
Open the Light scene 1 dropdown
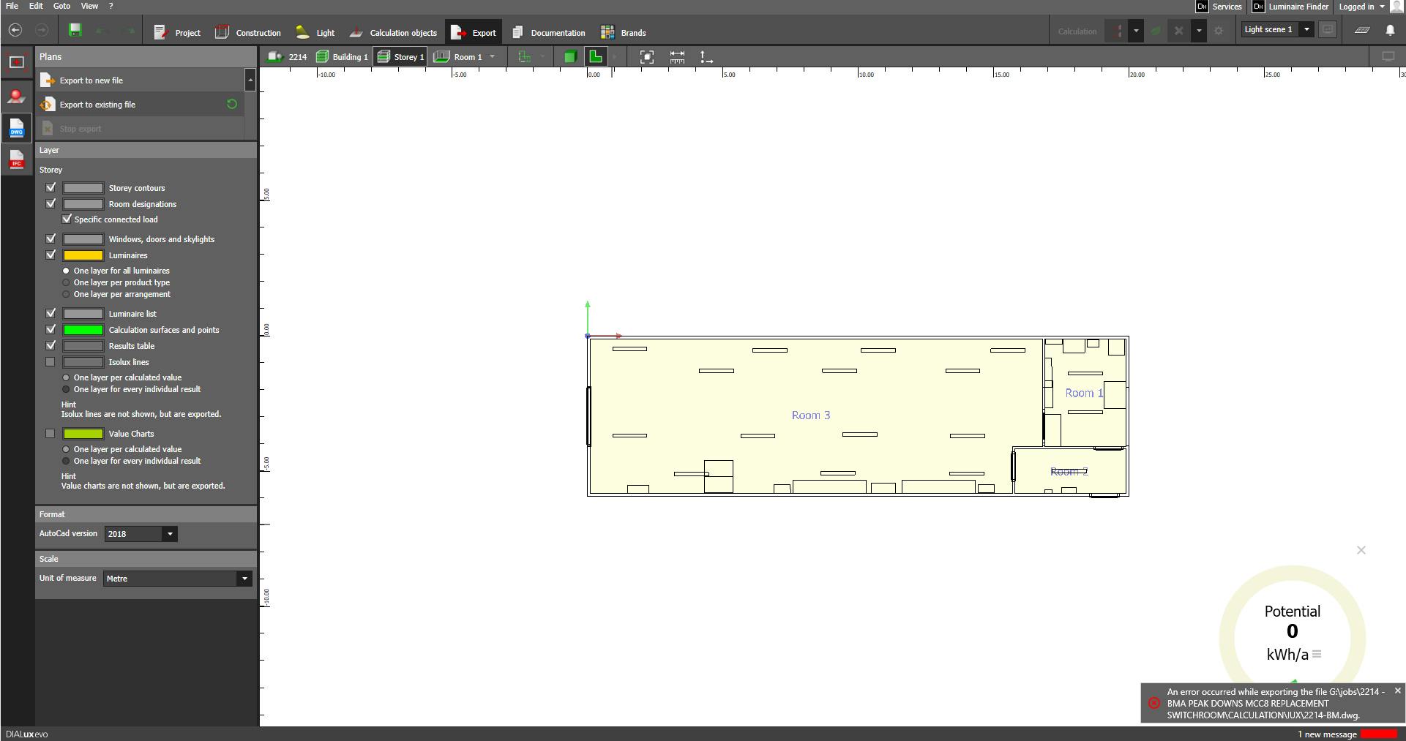pos(1306,30)
